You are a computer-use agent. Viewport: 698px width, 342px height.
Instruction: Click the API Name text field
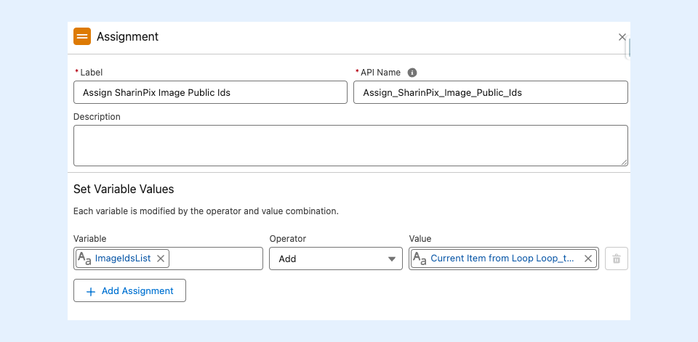(x=490, y=92)
